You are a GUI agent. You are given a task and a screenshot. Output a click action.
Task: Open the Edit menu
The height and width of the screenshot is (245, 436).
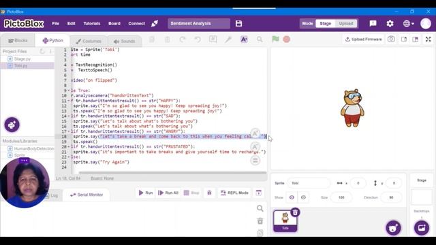pos(71,24)
